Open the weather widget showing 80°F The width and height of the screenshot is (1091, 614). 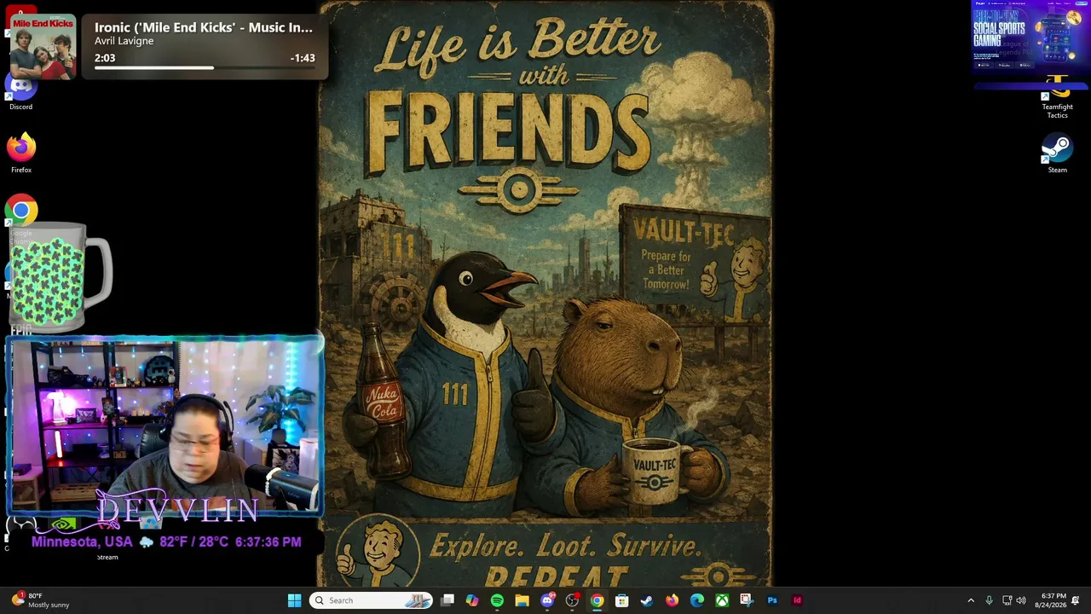41,600
